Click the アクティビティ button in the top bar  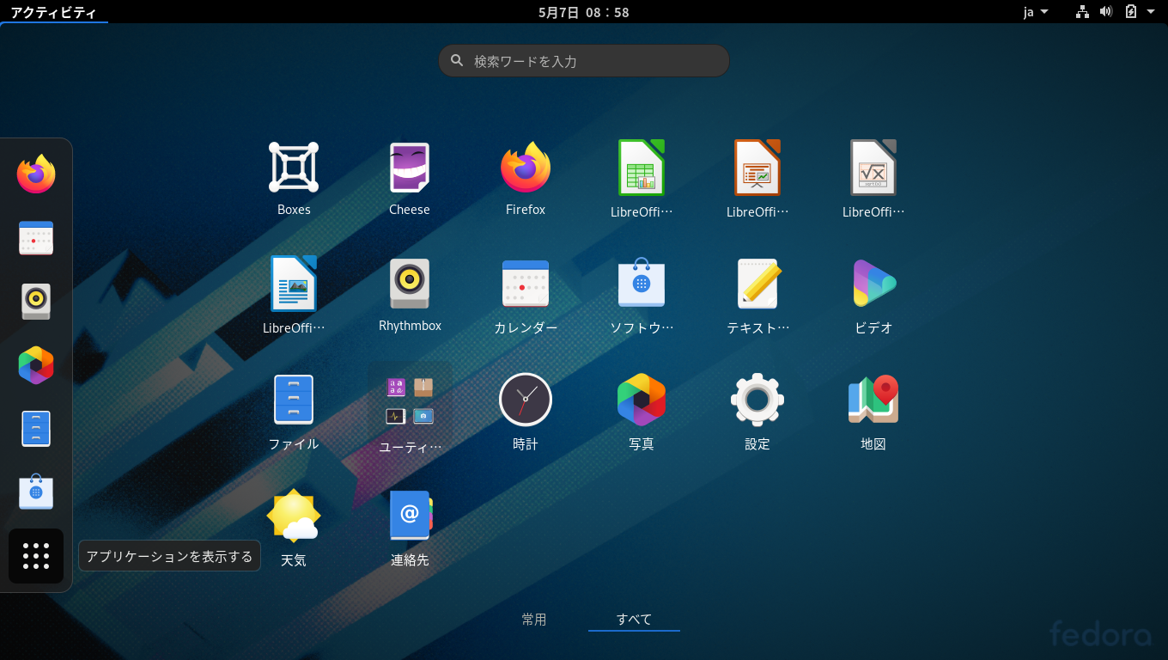click(x=53, y=12)
